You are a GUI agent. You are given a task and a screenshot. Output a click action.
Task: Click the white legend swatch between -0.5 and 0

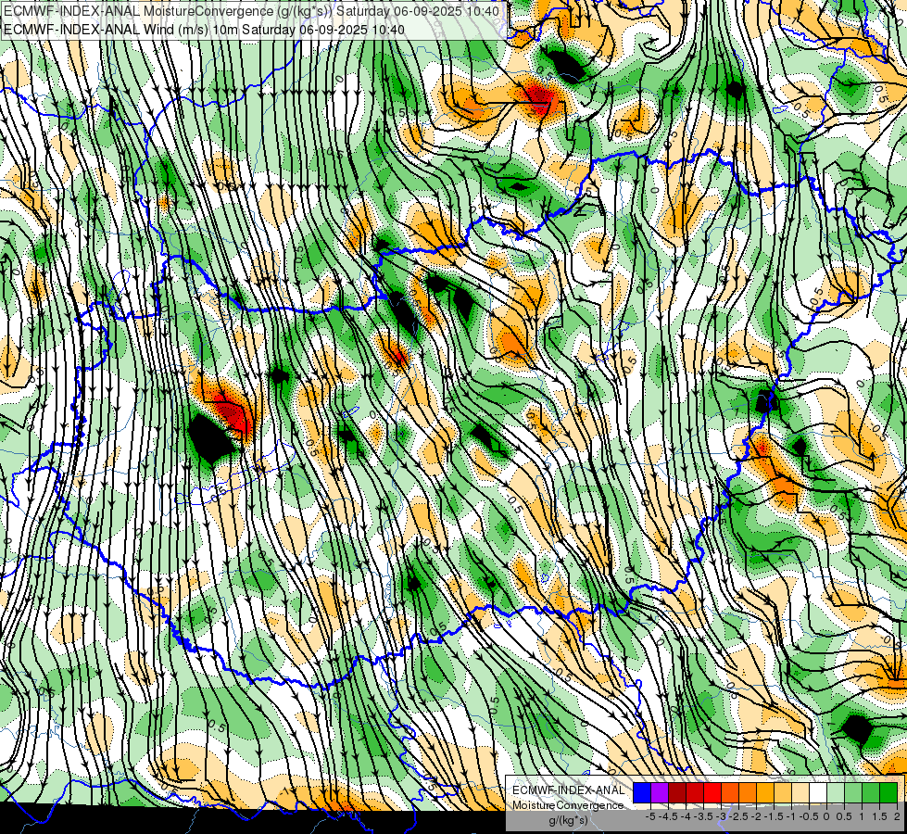pos(818,792)
